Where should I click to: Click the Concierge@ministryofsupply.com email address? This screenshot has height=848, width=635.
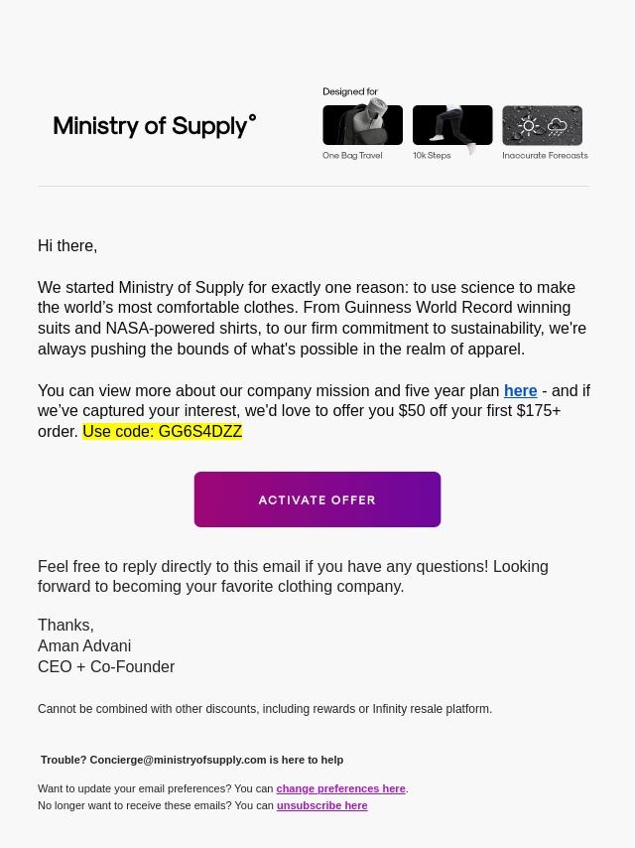coord(178,760)
